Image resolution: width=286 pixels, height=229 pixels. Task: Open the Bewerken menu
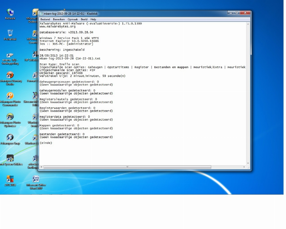(x=59, y=19)
